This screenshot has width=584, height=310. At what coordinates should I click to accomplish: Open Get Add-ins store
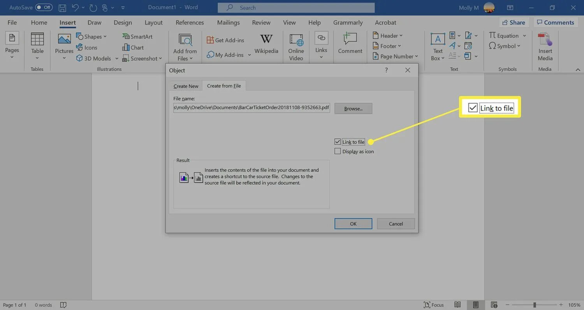[x=225, y=40]
